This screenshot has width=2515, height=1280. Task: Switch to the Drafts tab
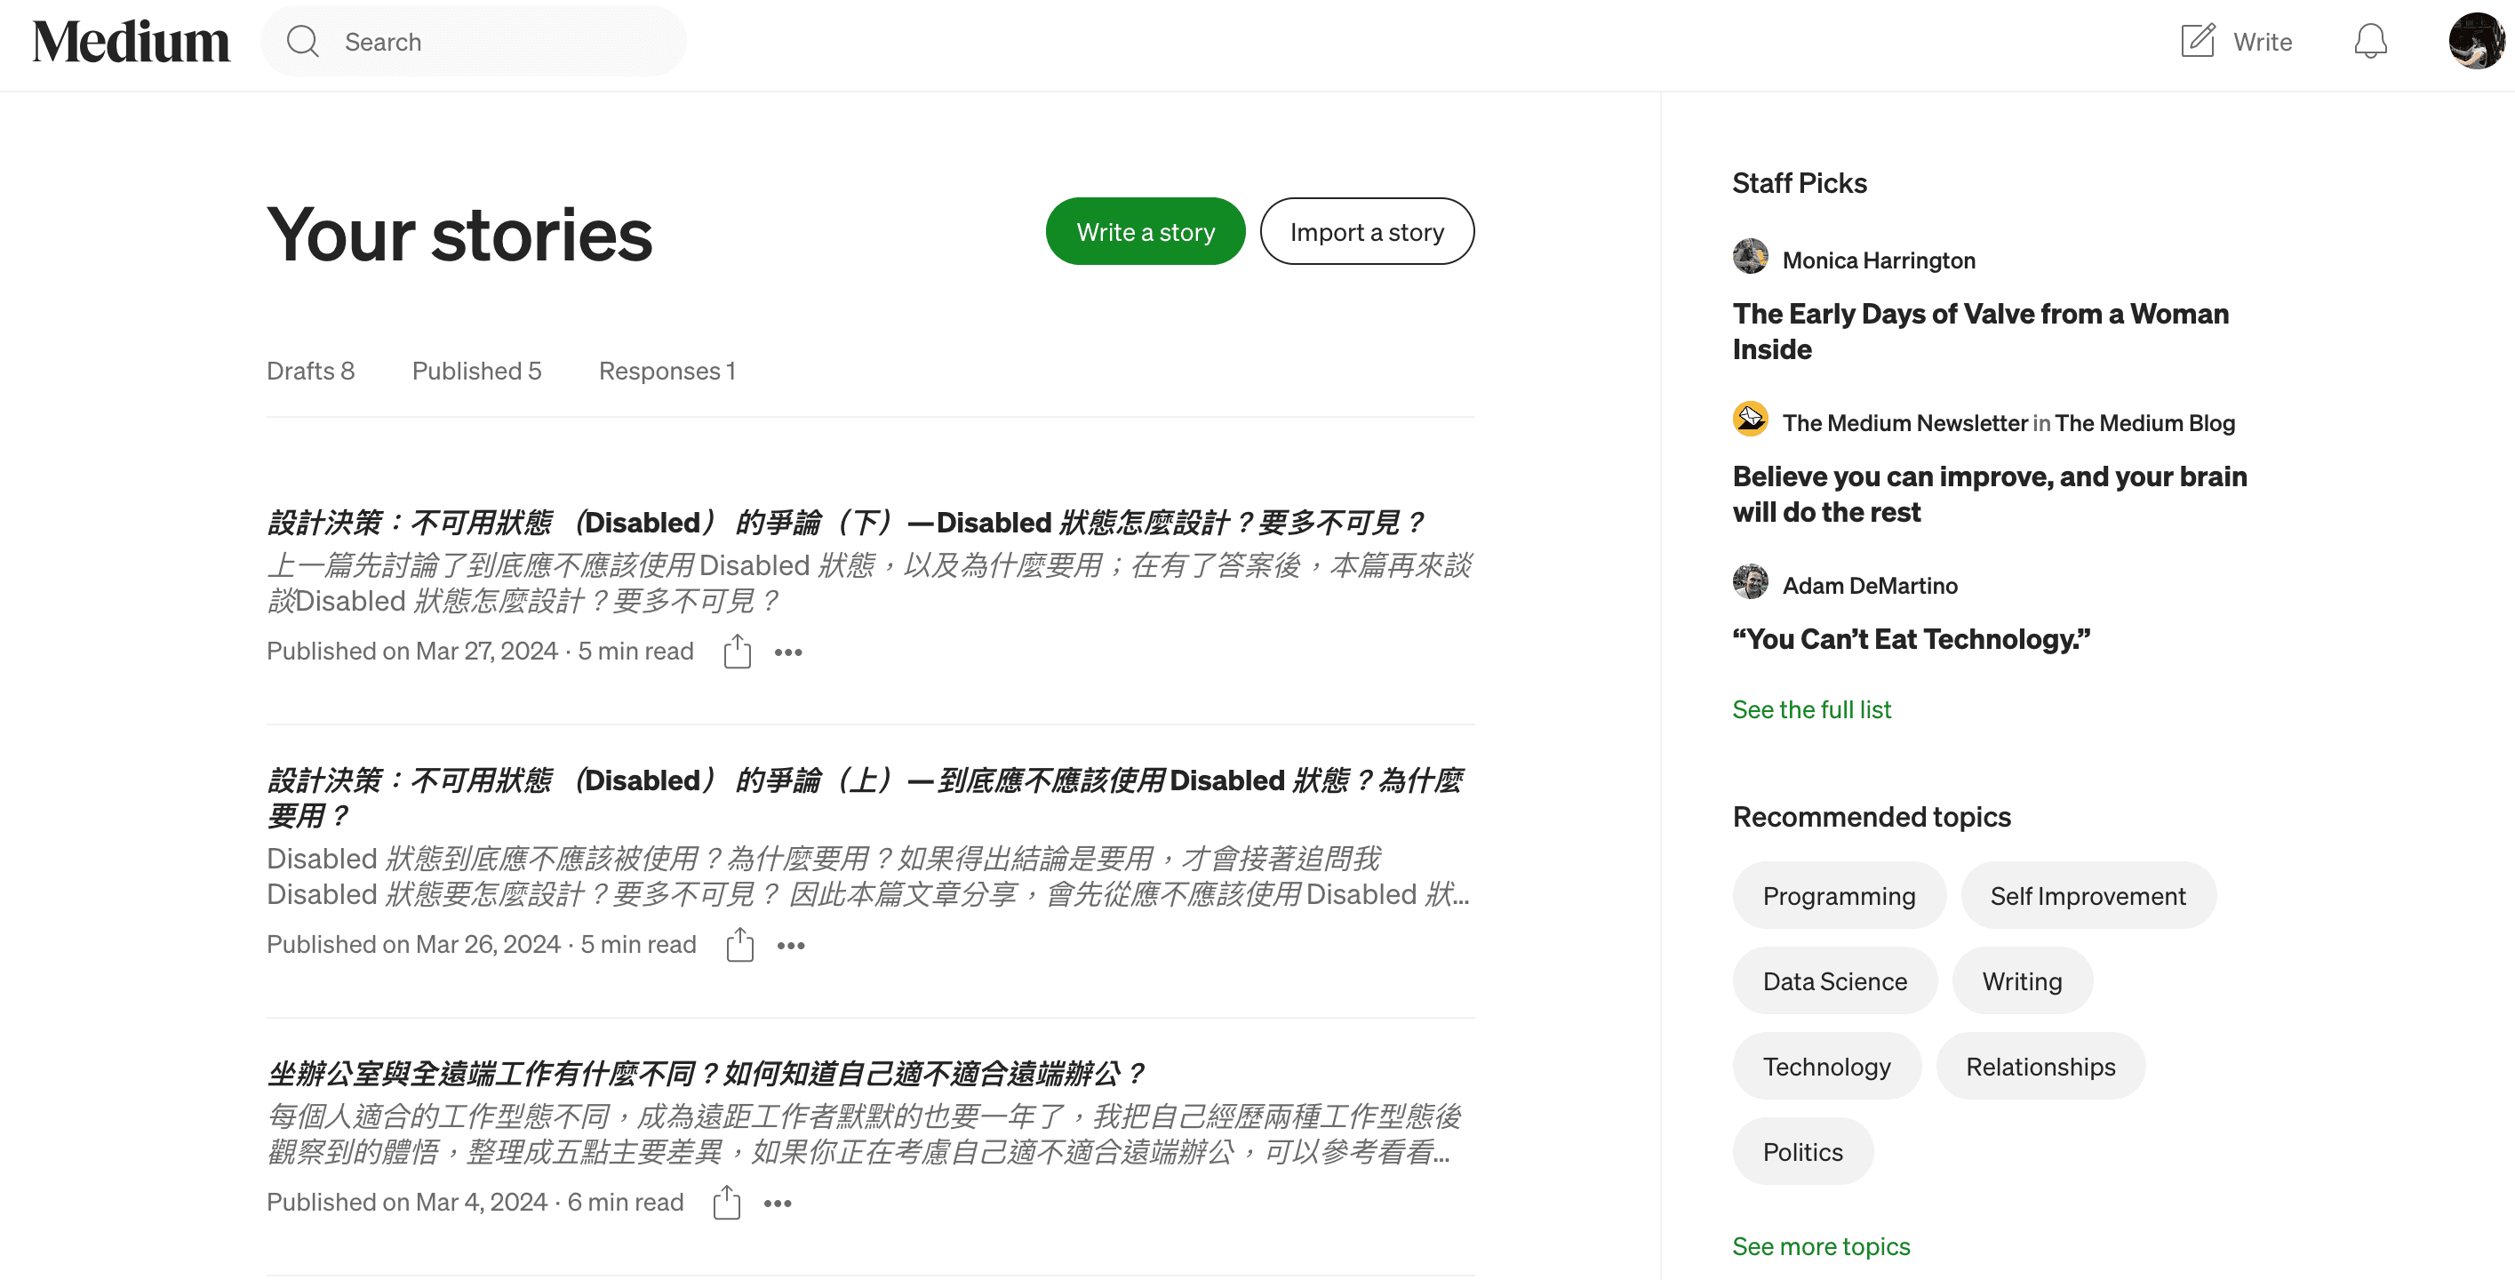coord(310,371)
